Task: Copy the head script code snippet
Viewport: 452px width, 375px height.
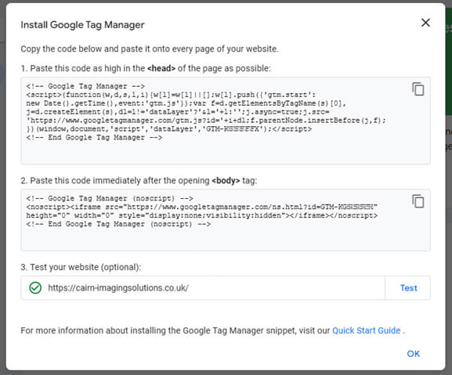Action: [418, 88]
